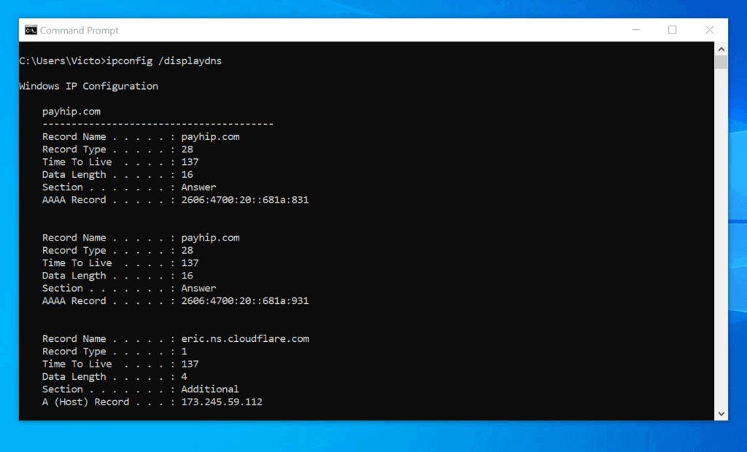Click Data Length value '4'
Viewport: 747px width, 452px height.
pos(184,377)
